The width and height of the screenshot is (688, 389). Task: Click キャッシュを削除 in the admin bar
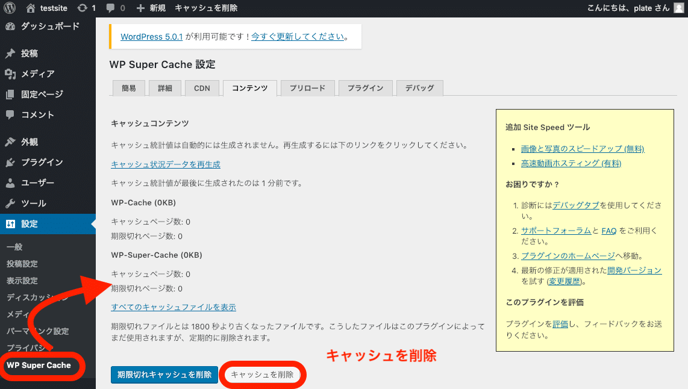[206, 8]
